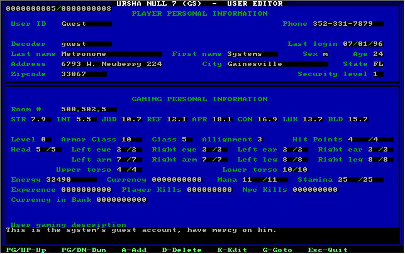Click the URSHA NULL 7 (GS) title text
The height and width of the screenshot is (254, 405).
158,4
